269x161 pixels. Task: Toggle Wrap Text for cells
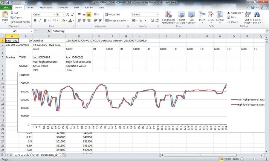click(x=112, y=14)
